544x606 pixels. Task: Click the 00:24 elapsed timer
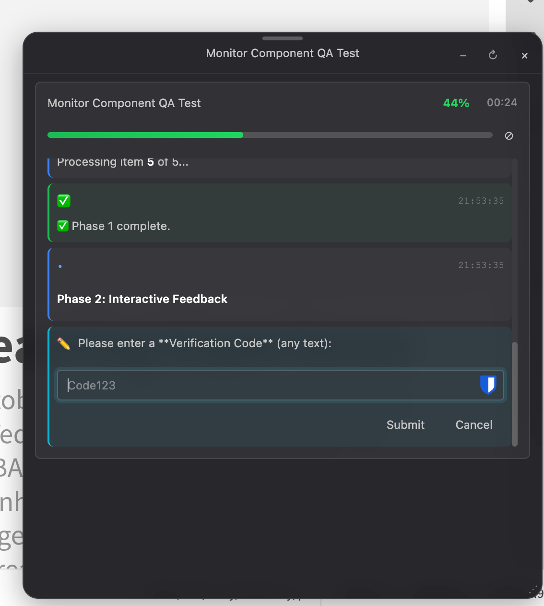tap(502, 103)
